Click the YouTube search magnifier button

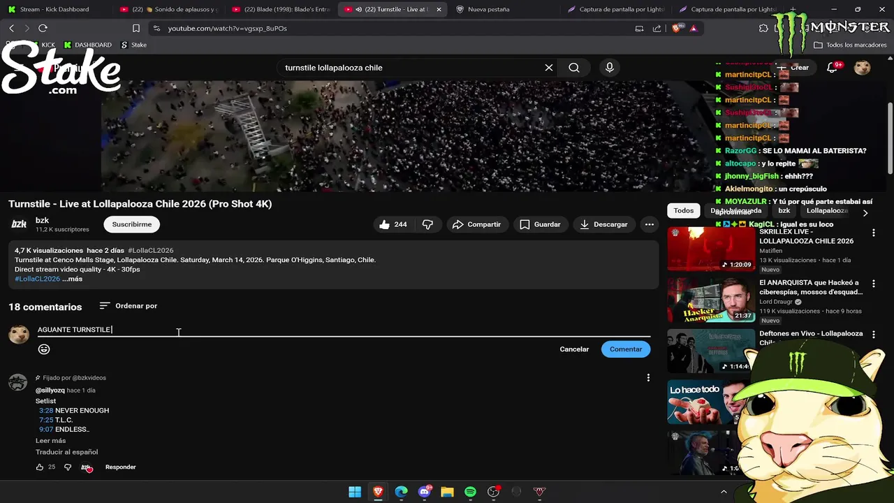[x=574, y=68]
